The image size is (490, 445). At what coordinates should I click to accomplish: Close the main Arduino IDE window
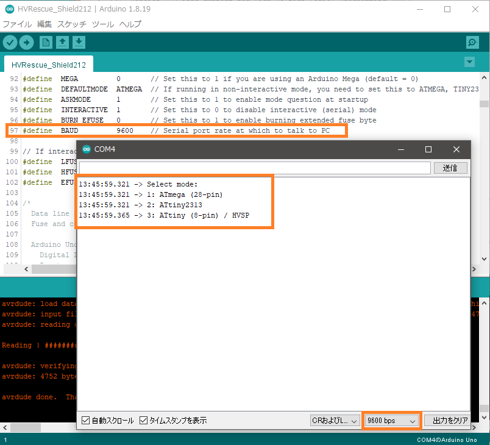pyautogui.click(x=475, y=9)
